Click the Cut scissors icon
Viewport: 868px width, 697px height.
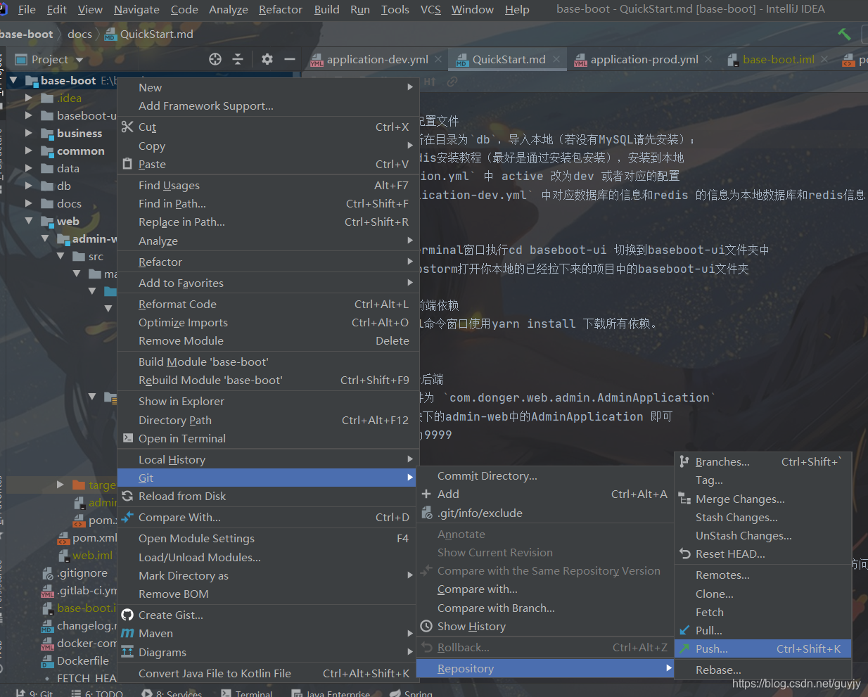[x=127, y=127]
